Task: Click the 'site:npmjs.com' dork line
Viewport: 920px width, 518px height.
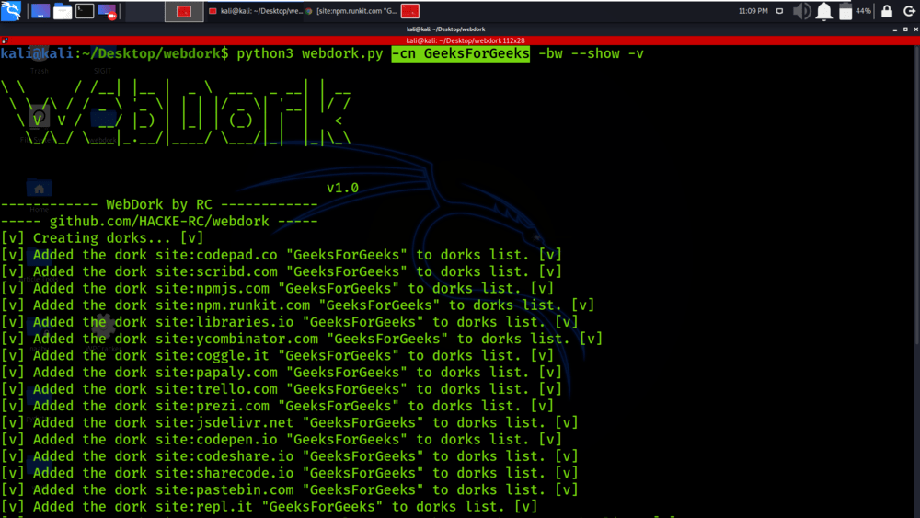Action: (x=277, y=289)
